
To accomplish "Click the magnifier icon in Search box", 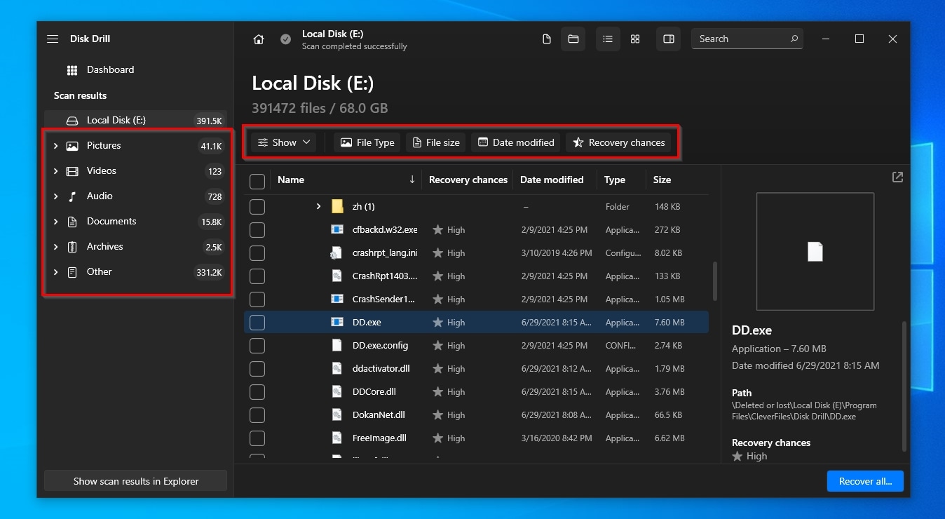I will [794, 39].
